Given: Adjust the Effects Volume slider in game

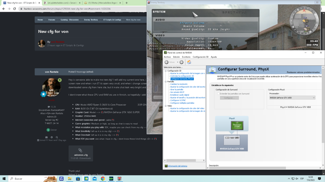Looking at the screenshot, I should [x=221, y=23].
